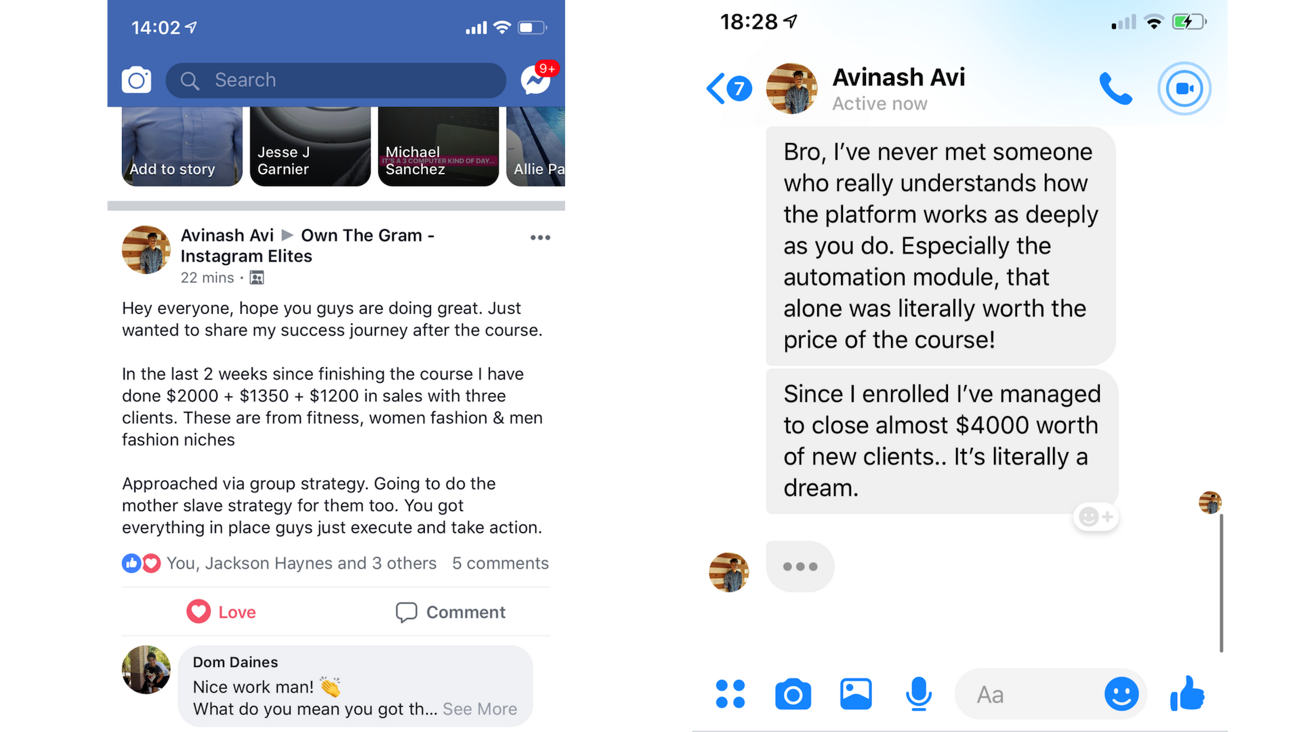Screen dimensions: 1301x732
Task: Open the emoji picker in message field
Action: [1121, 694]
